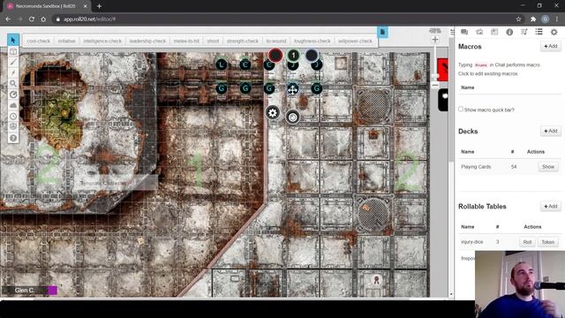This screenshot has width=565, height=318.
Task: Select the Draw brush tool
Action: pos(13,63)
